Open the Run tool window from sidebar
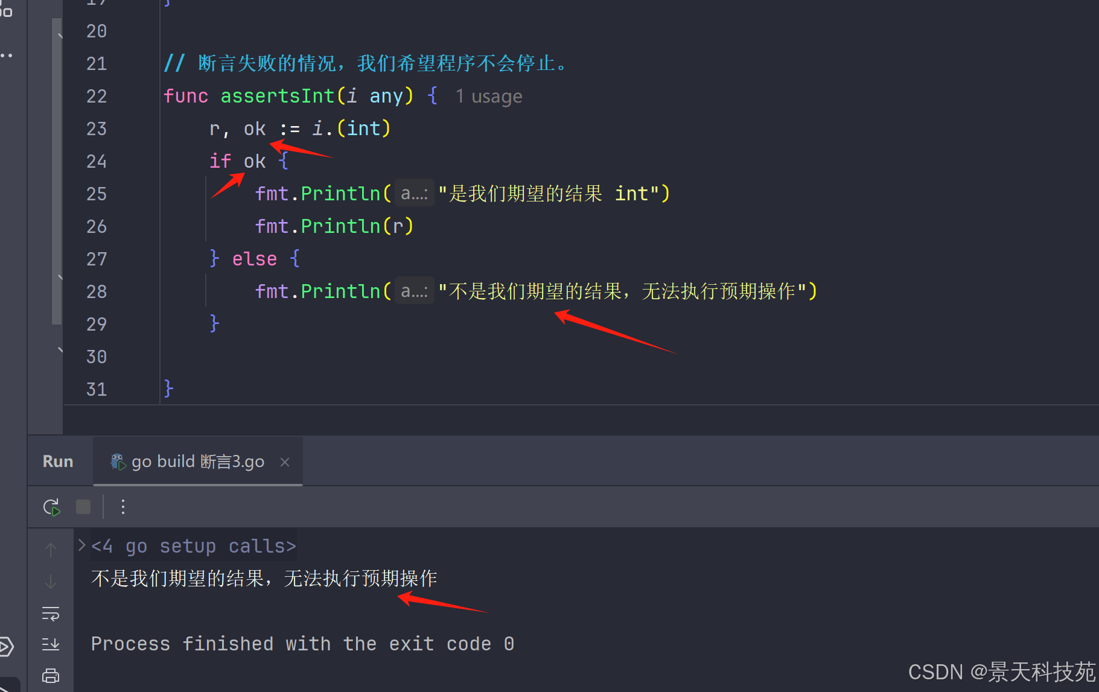This screenshot has height=692, width=1099. pos(6,647)
